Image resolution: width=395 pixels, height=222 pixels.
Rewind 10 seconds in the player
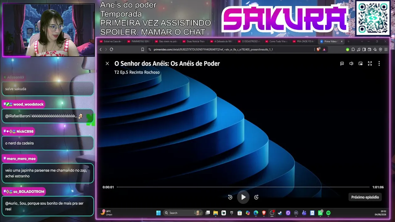coord(230,197)
